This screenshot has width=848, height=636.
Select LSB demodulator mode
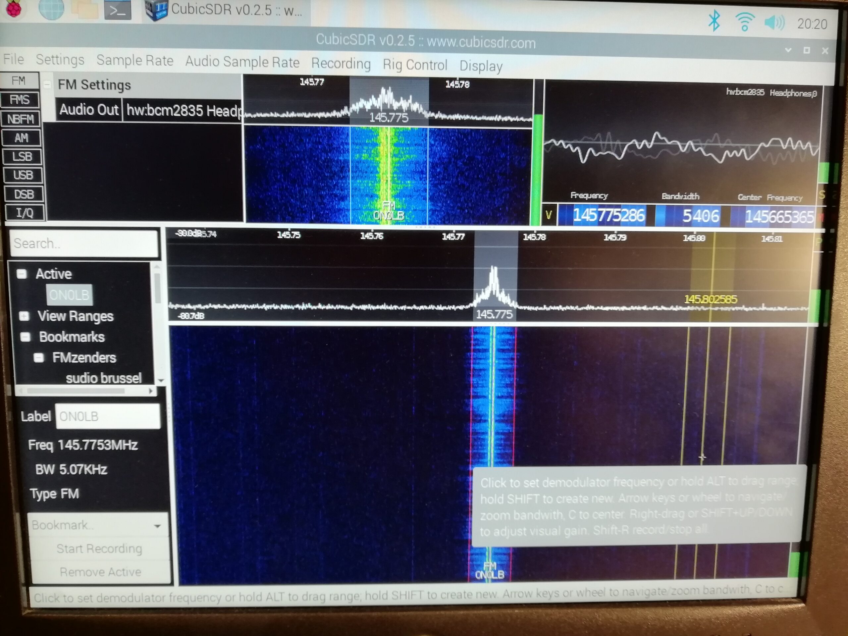[22, 157]
